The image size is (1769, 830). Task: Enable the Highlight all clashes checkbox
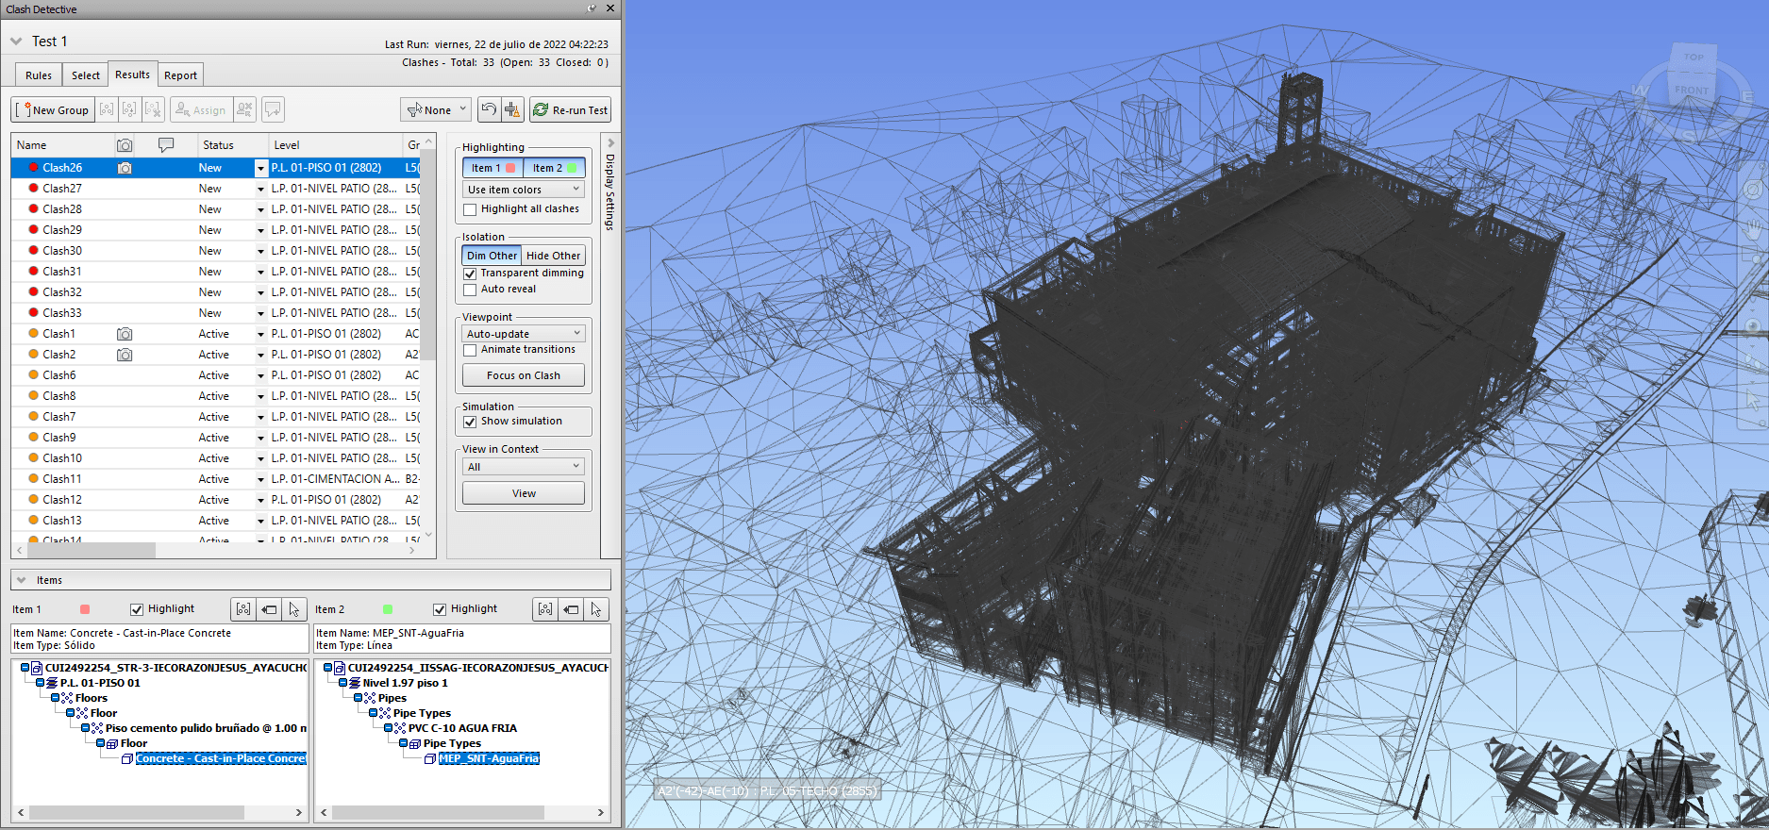[x=470, y=209]
